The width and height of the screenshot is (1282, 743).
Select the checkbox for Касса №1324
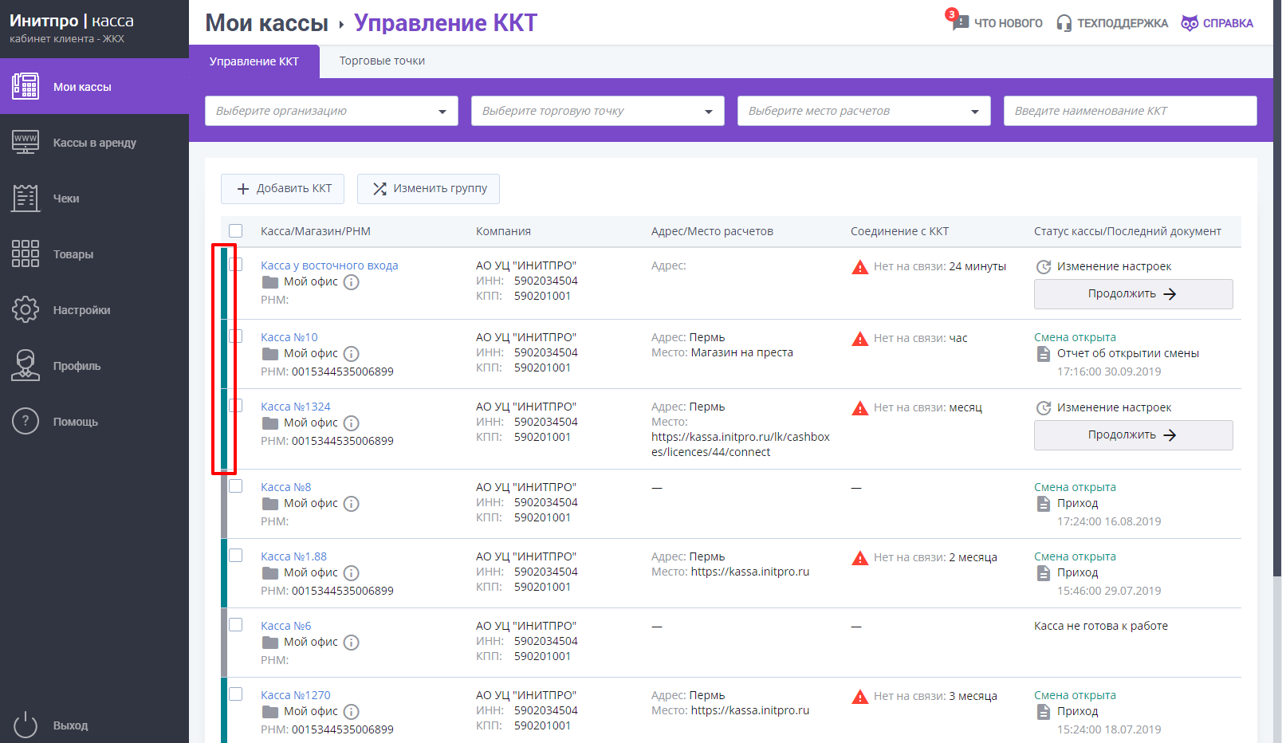[236, 406]
